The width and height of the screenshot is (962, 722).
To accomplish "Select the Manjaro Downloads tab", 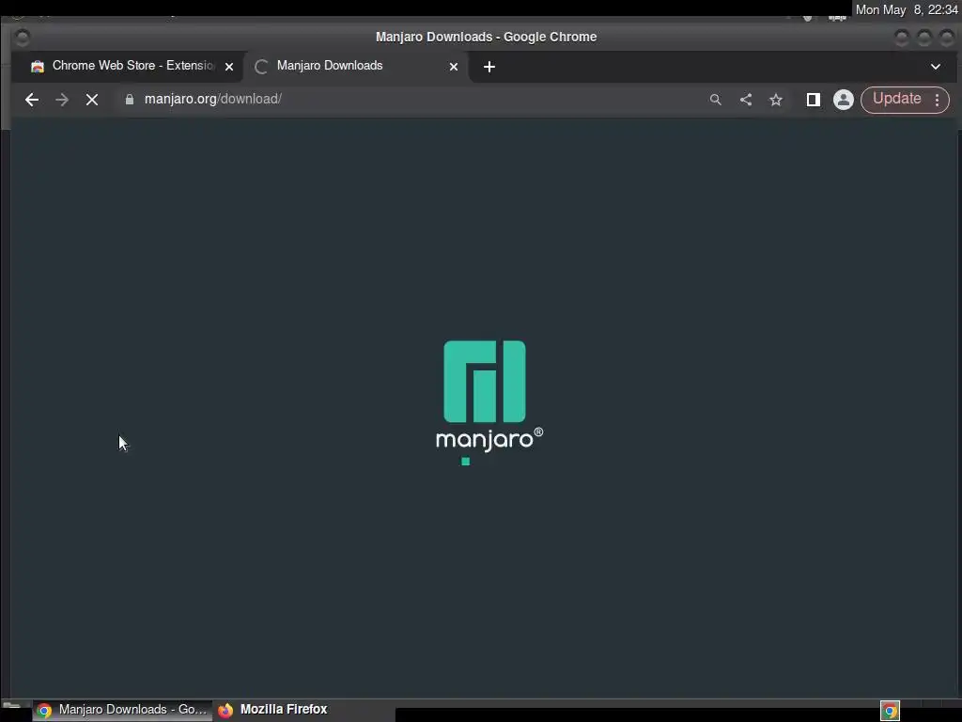I will (356, 67).
